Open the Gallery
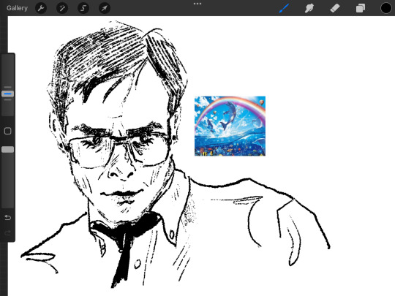The width and height of the screenshot is (395, 296). [x=17, y=8]
